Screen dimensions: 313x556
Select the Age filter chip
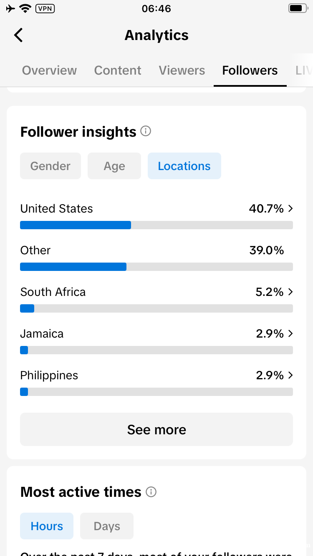pos(114,166)
